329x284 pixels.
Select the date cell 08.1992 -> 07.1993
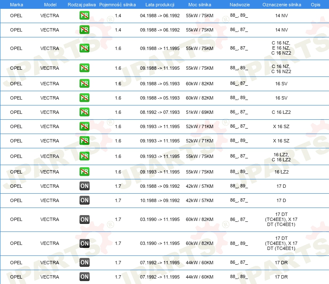point(160,112)
